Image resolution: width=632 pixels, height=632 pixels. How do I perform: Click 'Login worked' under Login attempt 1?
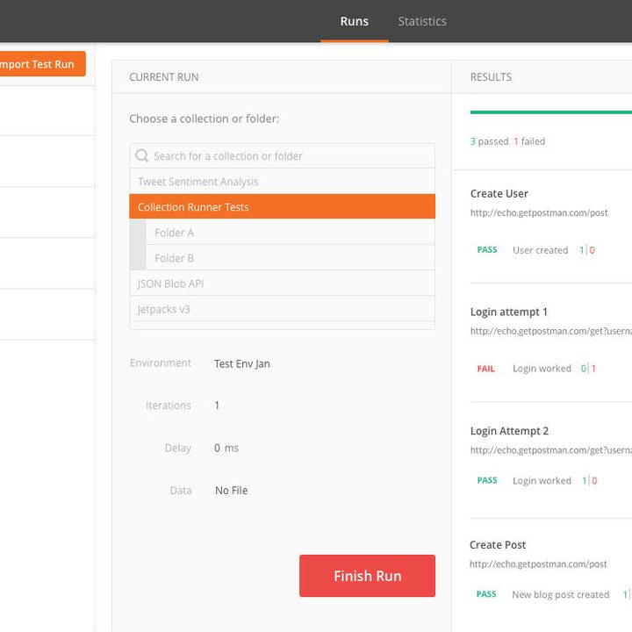542,369
